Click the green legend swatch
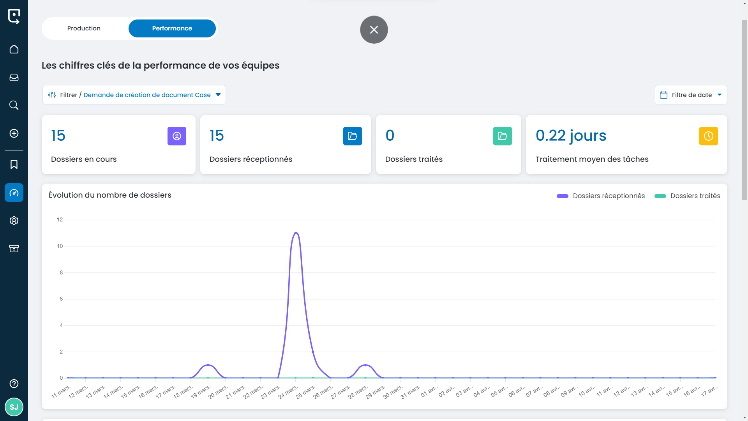The height and width of the screenshot is (421, 748). pyautogui.click(x=660, y=196)
